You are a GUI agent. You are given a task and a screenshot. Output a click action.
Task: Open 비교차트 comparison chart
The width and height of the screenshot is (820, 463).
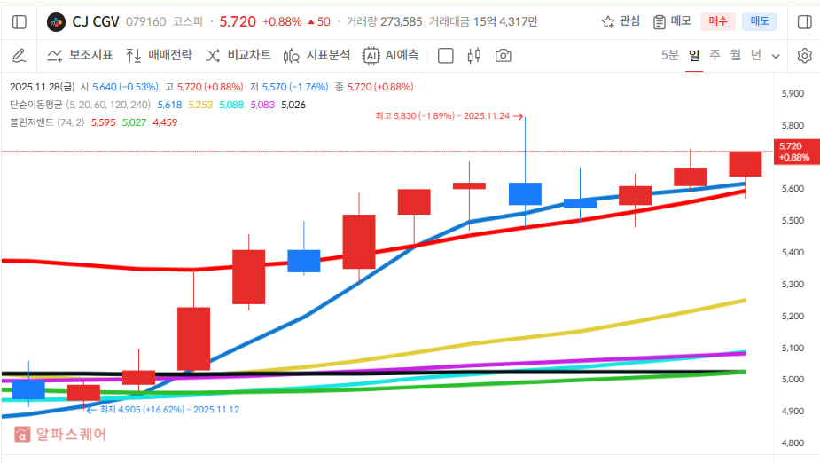[238, 56]
